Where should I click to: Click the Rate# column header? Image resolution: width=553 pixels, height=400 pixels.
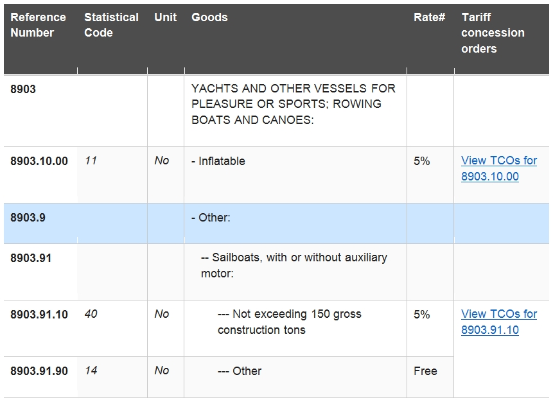click(429, 17)
